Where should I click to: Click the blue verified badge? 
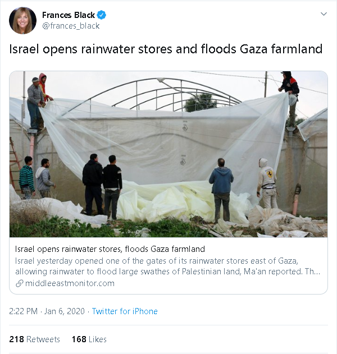click(102, 15)
